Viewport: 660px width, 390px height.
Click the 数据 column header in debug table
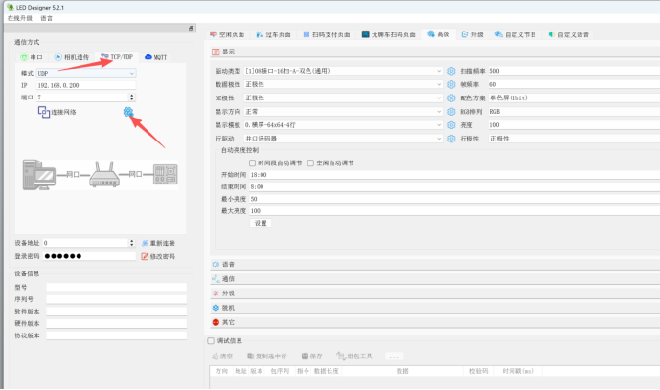pos(402,371)
